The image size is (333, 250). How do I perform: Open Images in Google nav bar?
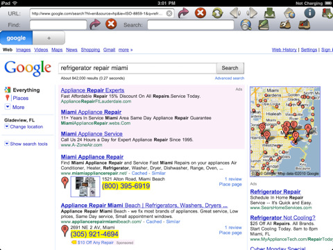pyautogui.click(x=23, y=50)
